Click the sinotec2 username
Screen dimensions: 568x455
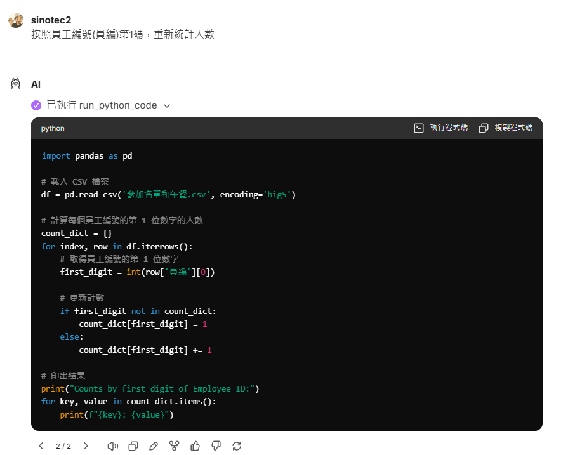51,20
